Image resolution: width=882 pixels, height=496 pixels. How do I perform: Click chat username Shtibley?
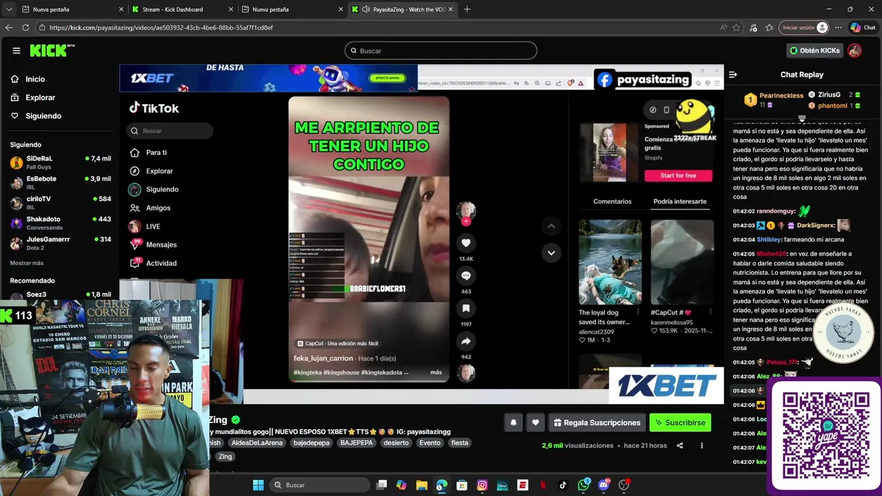pyautogui.click(x=769, y=240)
